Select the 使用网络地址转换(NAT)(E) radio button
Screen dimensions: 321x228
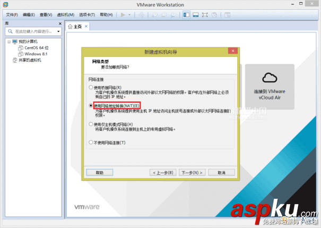tap(91, 106)
